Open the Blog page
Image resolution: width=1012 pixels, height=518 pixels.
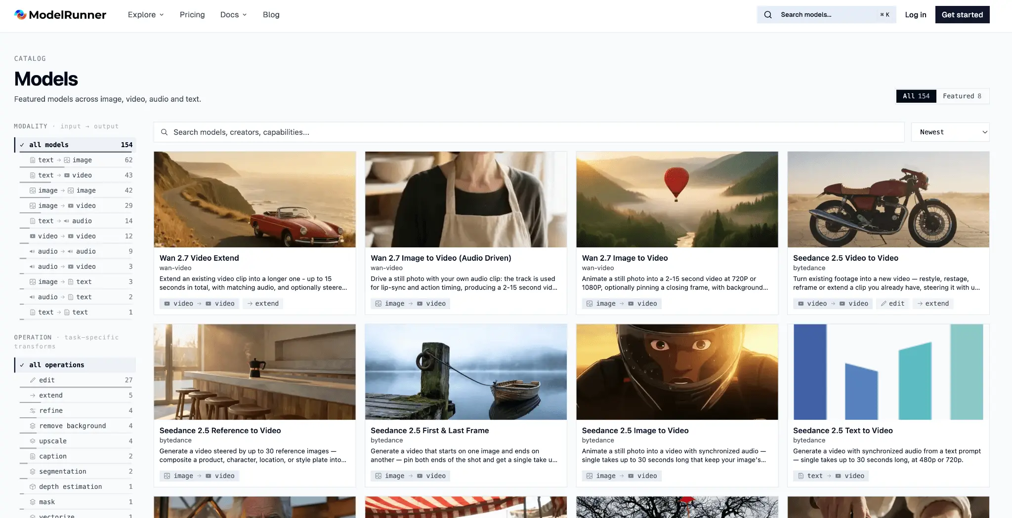coord(271,15)
